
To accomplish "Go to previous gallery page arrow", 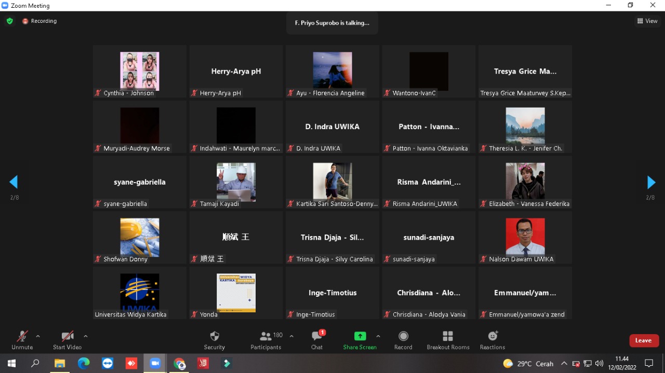I will click(14, 182).
